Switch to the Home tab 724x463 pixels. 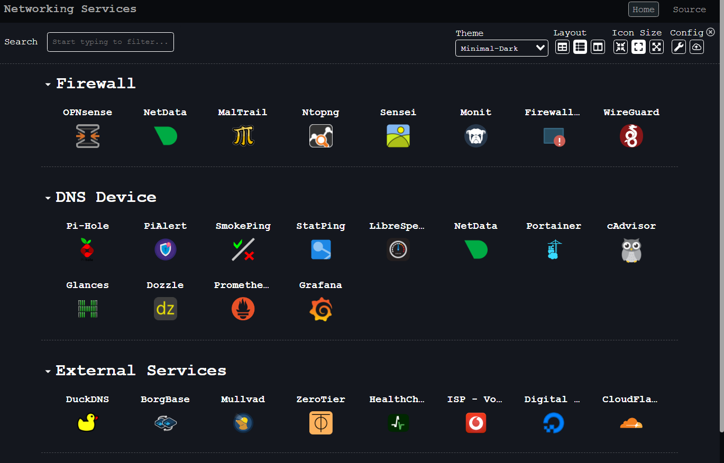(x=643, y=9)
